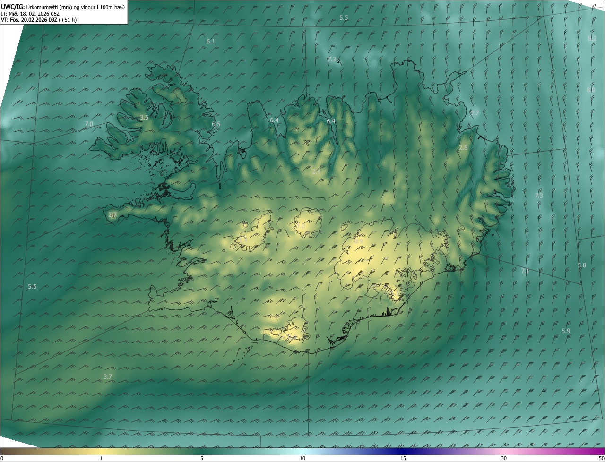This screenshot has height=462, width=605.
Task: Click the 7.1 value label
Action: tap(525, 271)
